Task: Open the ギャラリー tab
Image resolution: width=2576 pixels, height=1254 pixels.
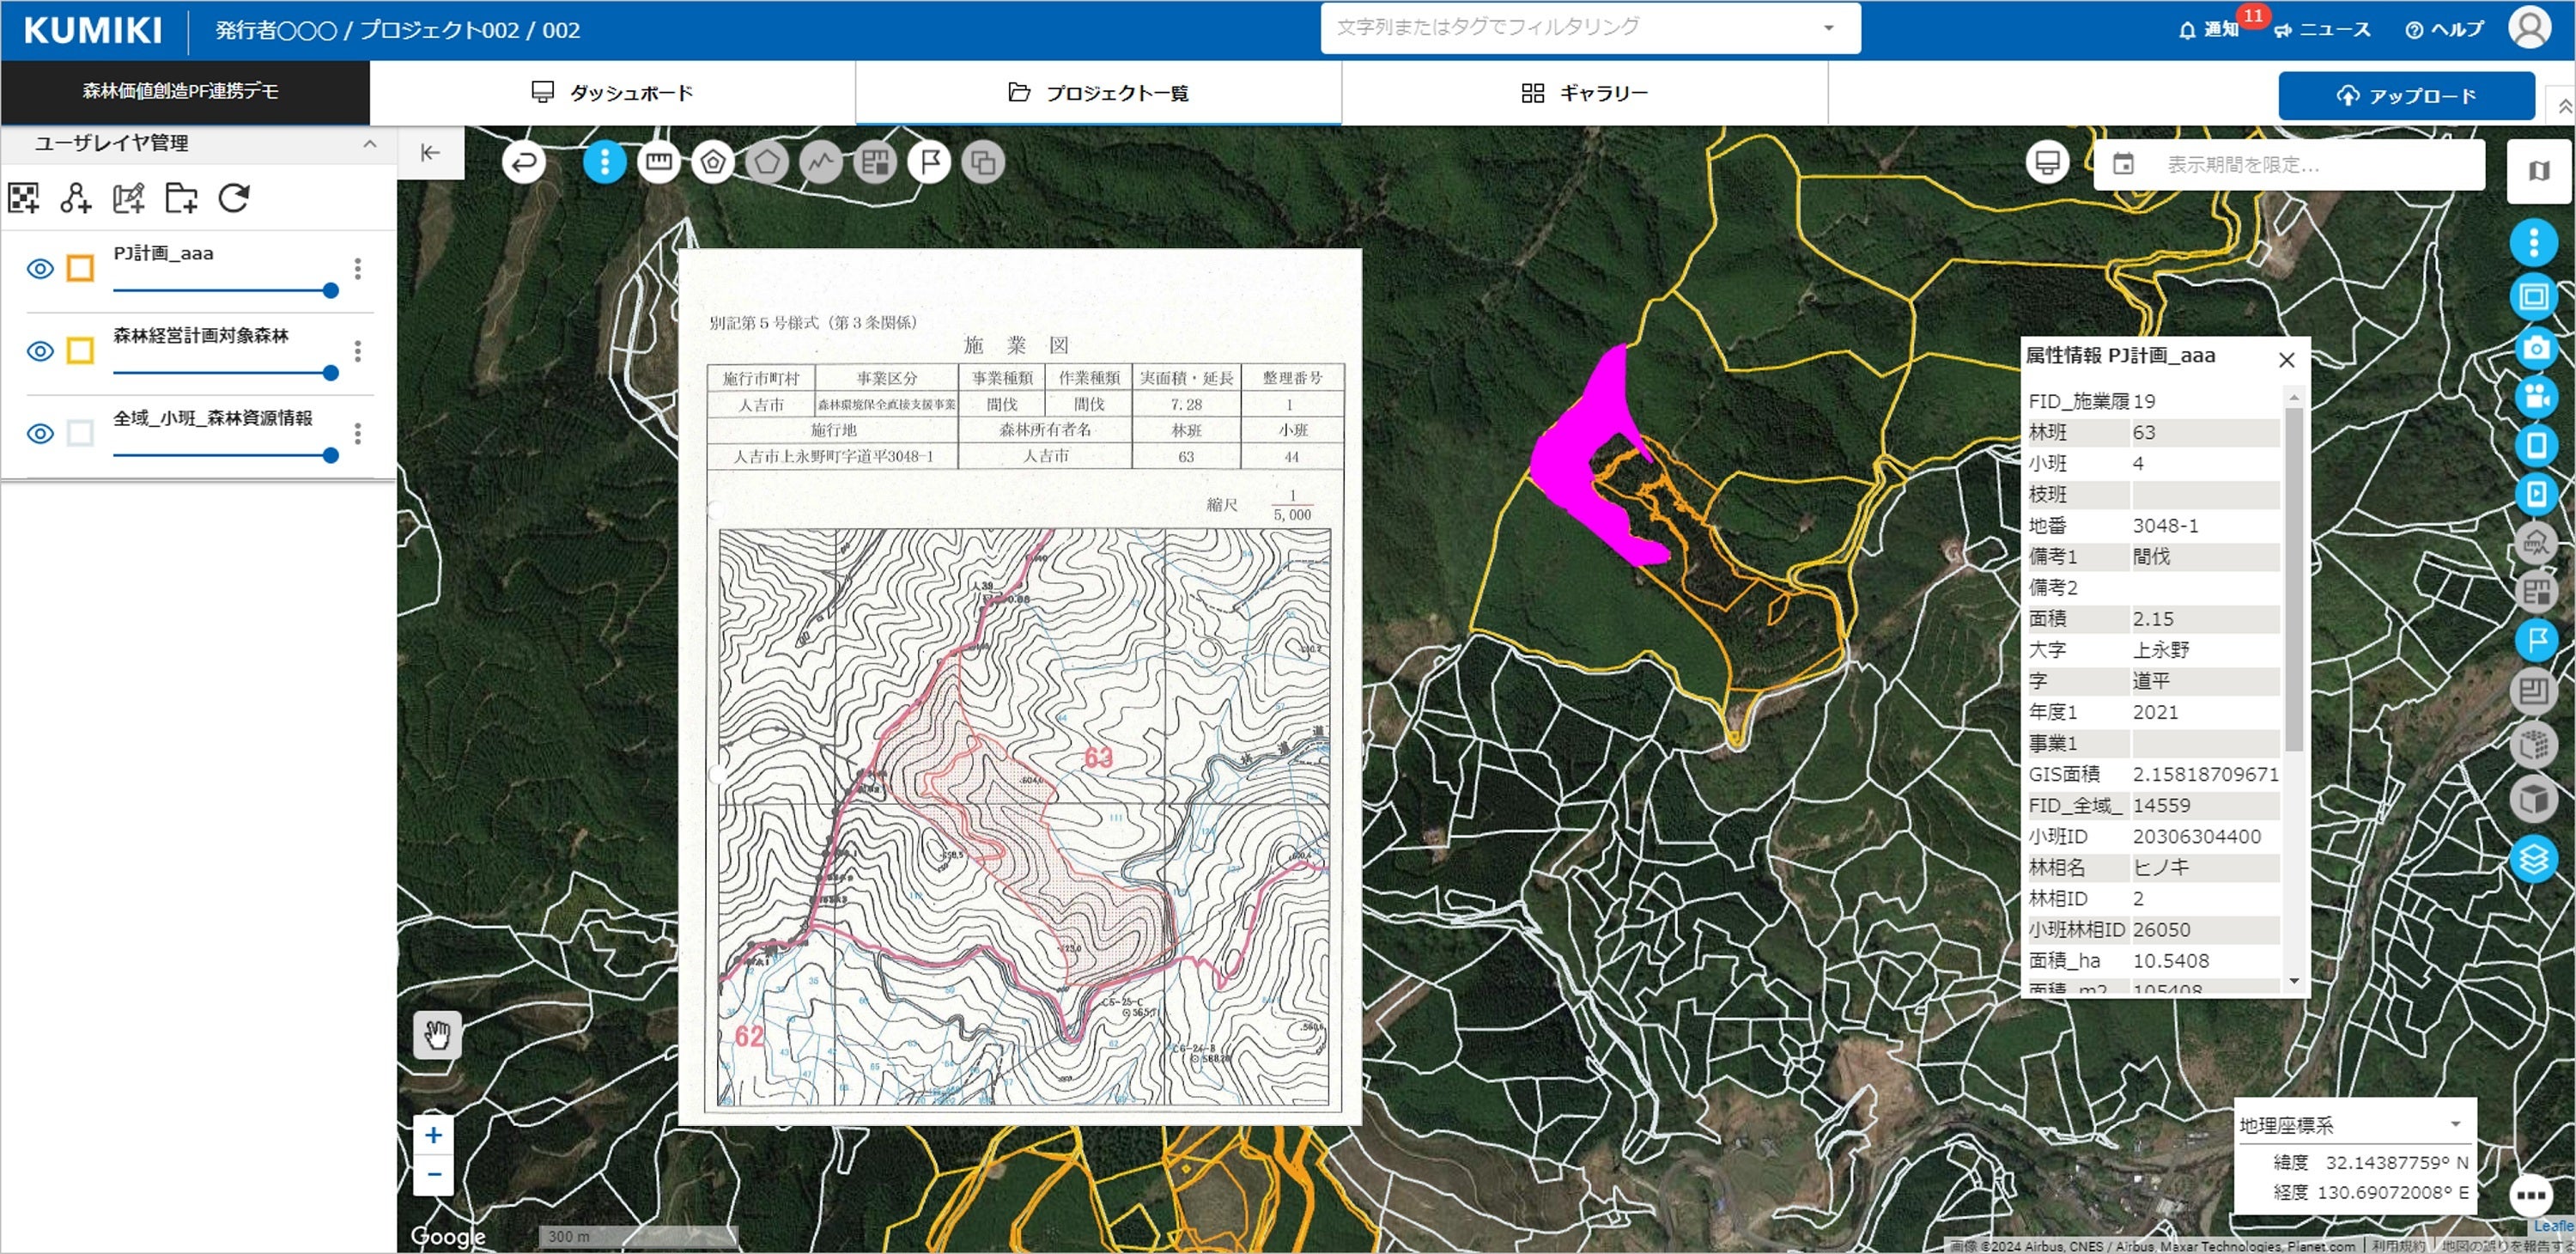Action: click(1584, 93)
